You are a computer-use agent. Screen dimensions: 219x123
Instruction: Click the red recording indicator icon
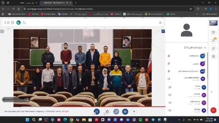click(x=8, y=23)
